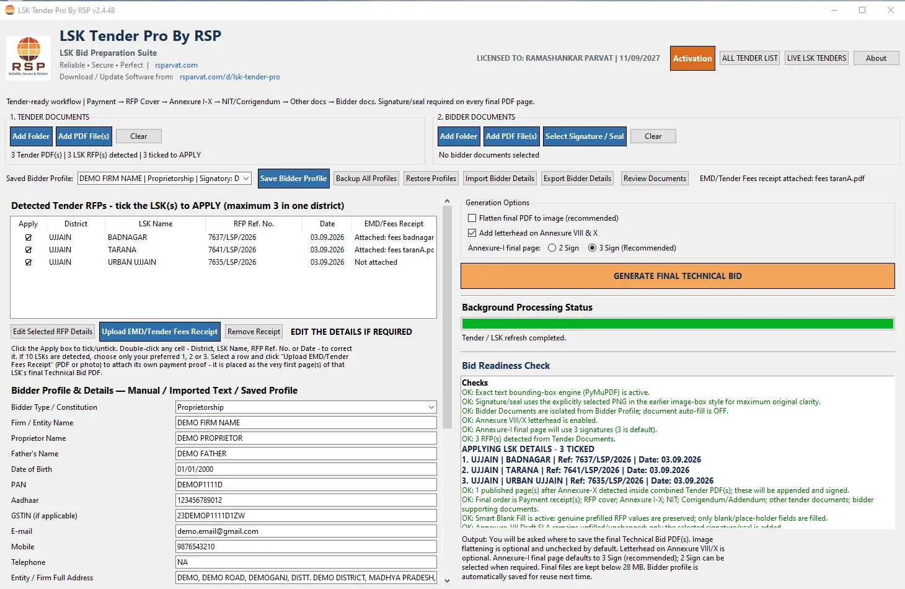
Task: Click the scroll down arrow of left panel
Action: pos(447,581)
